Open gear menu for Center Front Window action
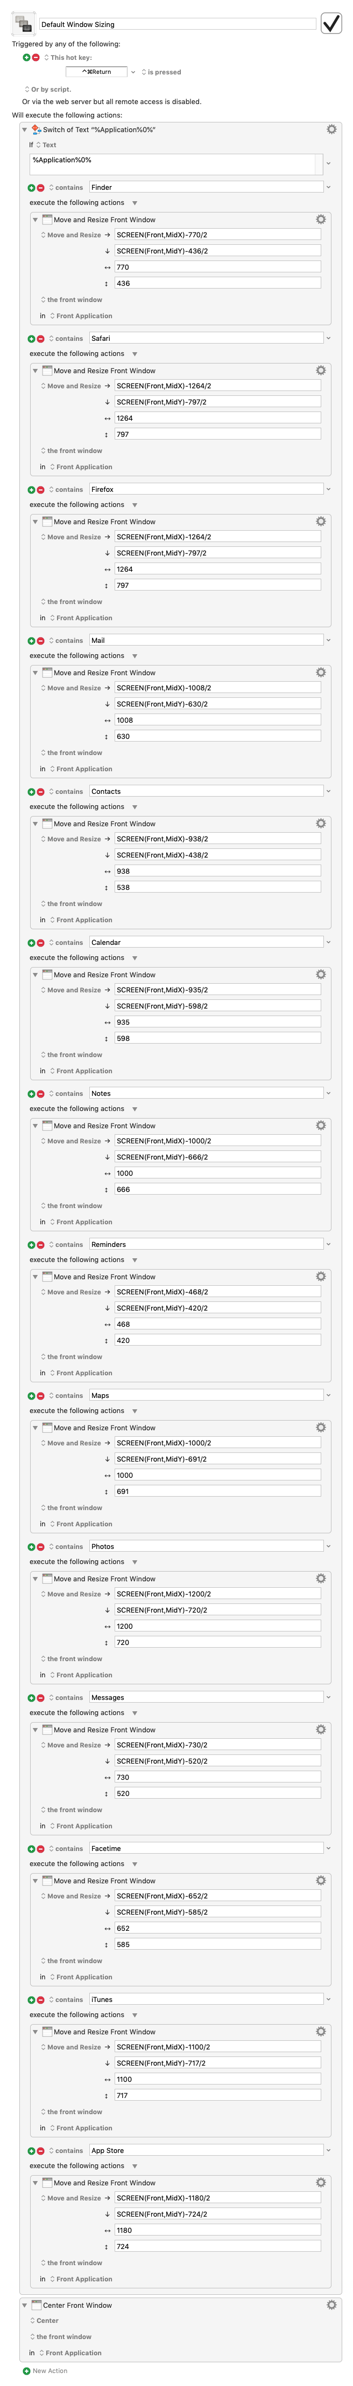The width and height of the screenshot is (353, 2386). click(331, 2305)
